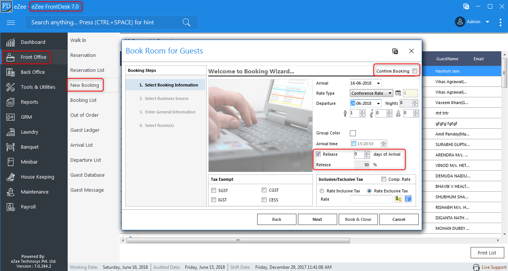This screenshot has height=271, width=508.
Task: Click the translate icon in the title bar
Action: [x=466, y=6]
